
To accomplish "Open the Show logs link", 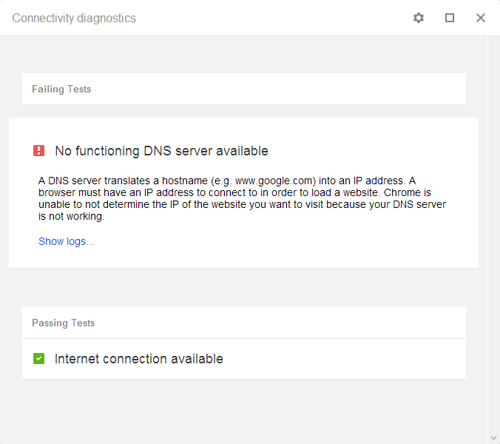I will (x=67, y=241).
